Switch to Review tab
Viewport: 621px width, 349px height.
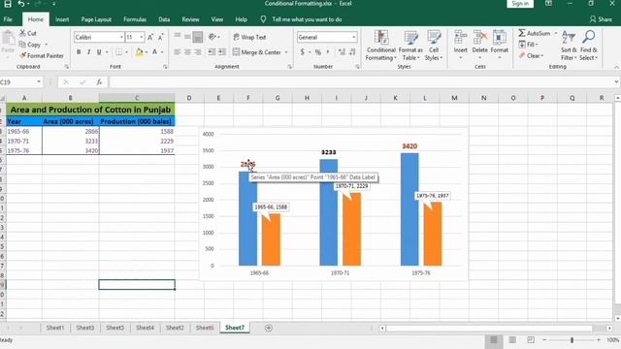pos(190,19)
